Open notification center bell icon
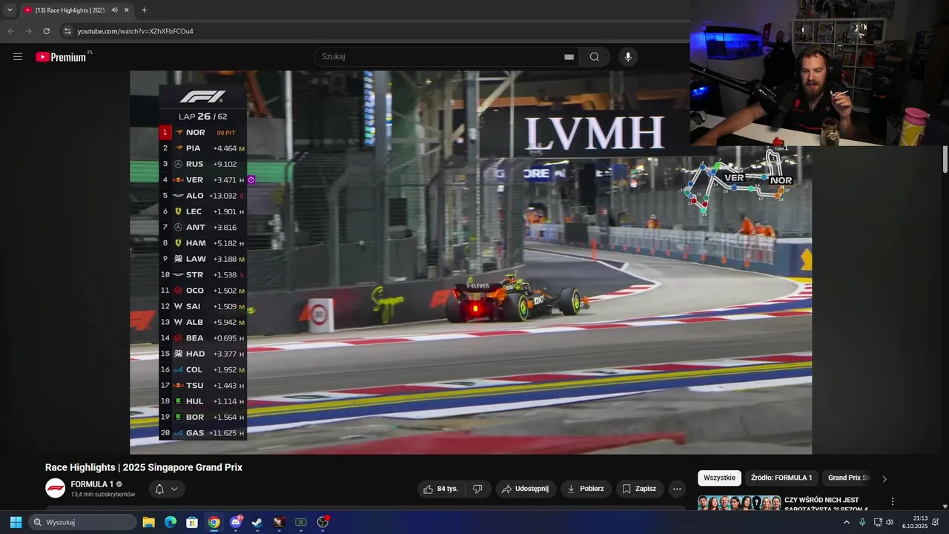 tap(936, 522)
